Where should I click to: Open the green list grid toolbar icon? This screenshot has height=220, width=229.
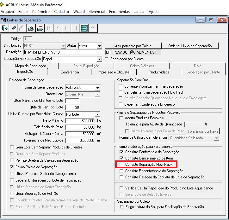pos(84,28)
